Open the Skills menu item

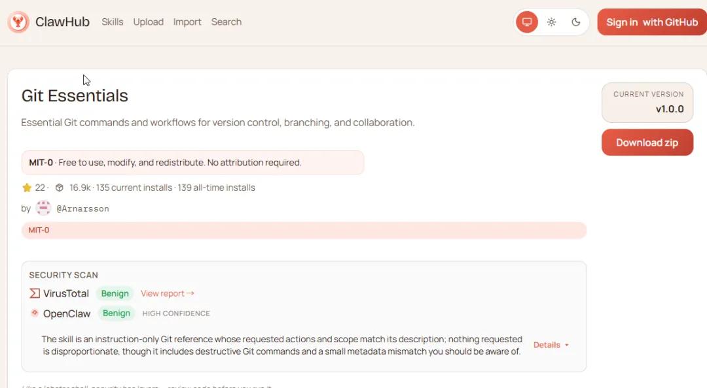(x=113, y=22)
